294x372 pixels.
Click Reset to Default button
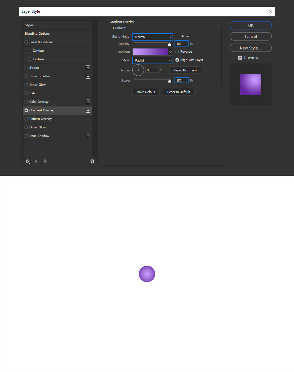tap(179, 92)
